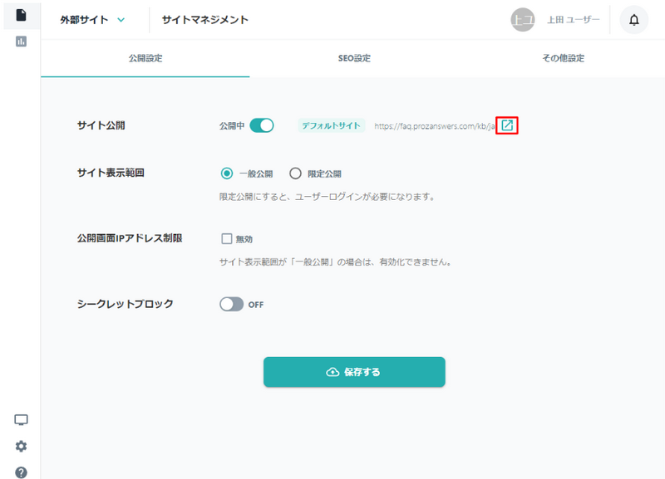Viewport: 665px width, 479px height.
Task: Switch to the その他設定 tab
Action: coord(563,58)
